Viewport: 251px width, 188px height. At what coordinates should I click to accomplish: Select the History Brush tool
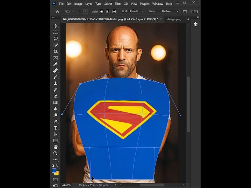pyautogui.click(x=55, y=90)
